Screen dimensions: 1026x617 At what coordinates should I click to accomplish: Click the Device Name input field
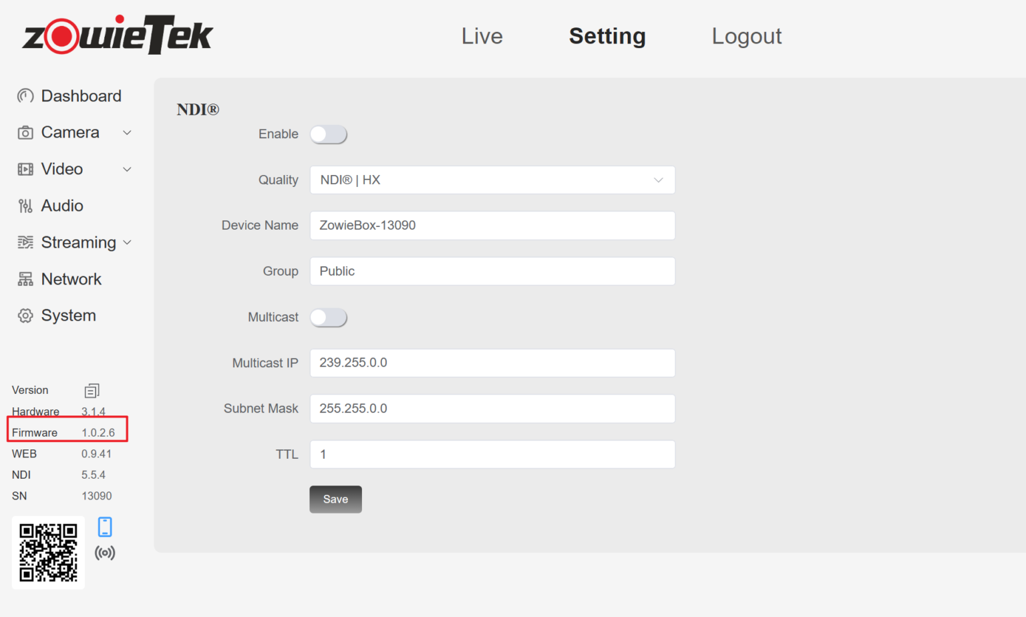[x=492, y=225]
